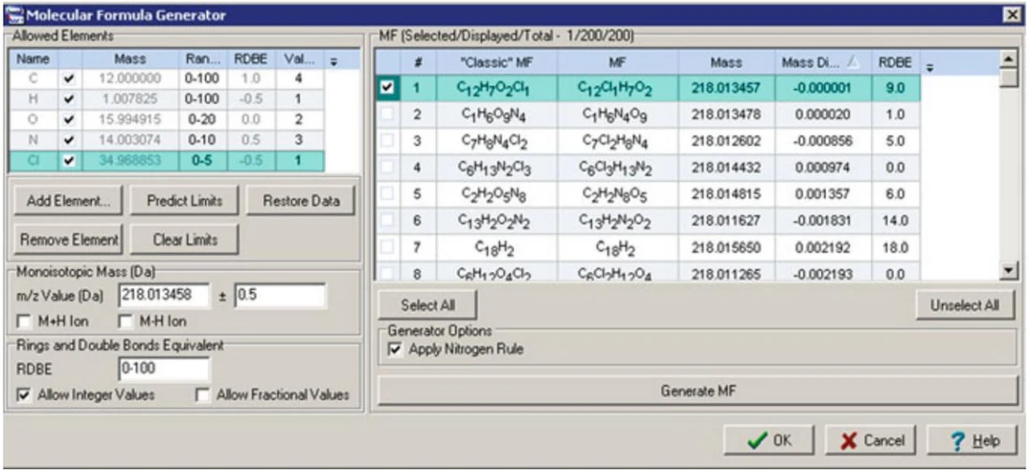The height and width of the screenshot is (470, 1030).
Task: Uncheck the Hydrogen element checkbox
Action: coord(69,100)
